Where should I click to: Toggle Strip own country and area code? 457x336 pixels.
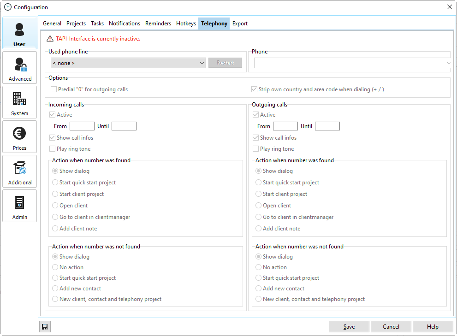pos(255,89)
